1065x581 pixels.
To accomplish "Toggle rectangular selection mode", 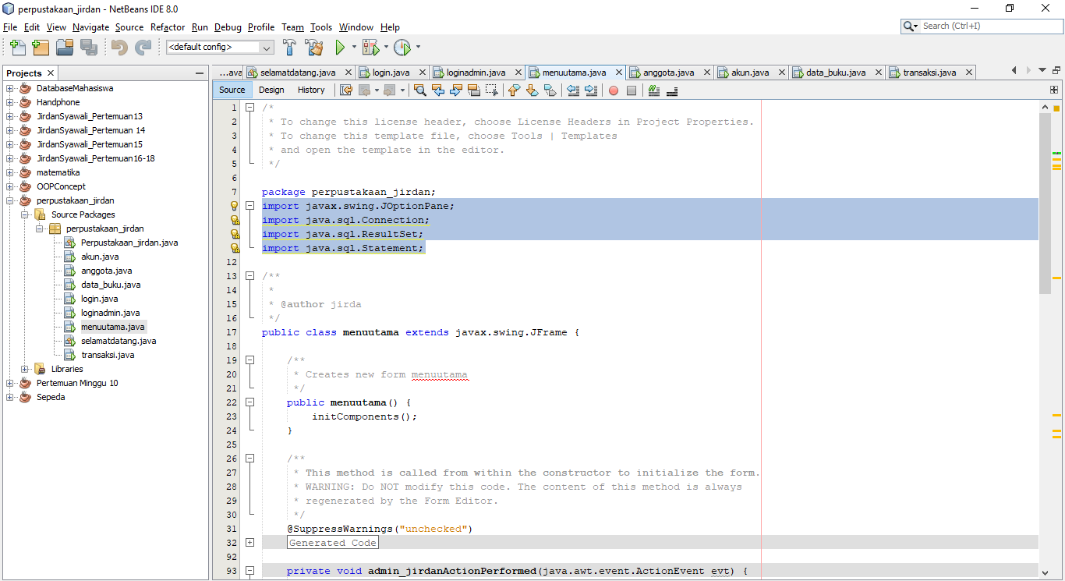I will coord(492,90).
